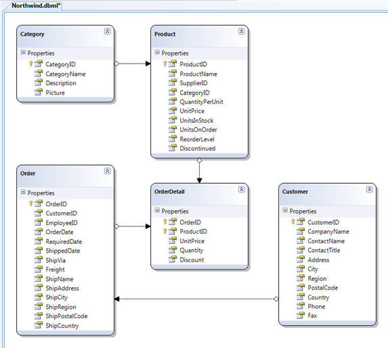
Task: Collapse Properties section in Order entity
Action: coord(23,192)
